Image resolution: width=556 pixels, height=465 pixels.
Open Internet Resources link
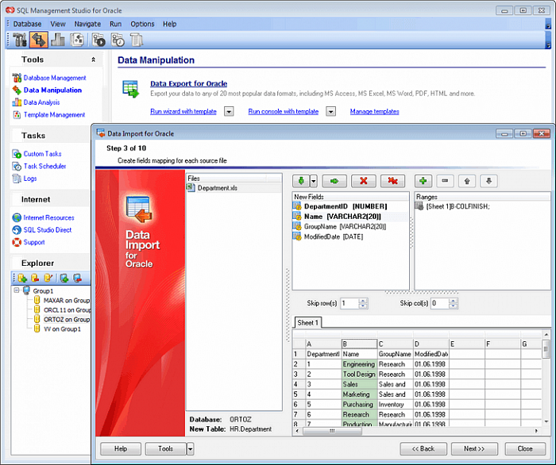pyautogui.click(x=49, y=217)
